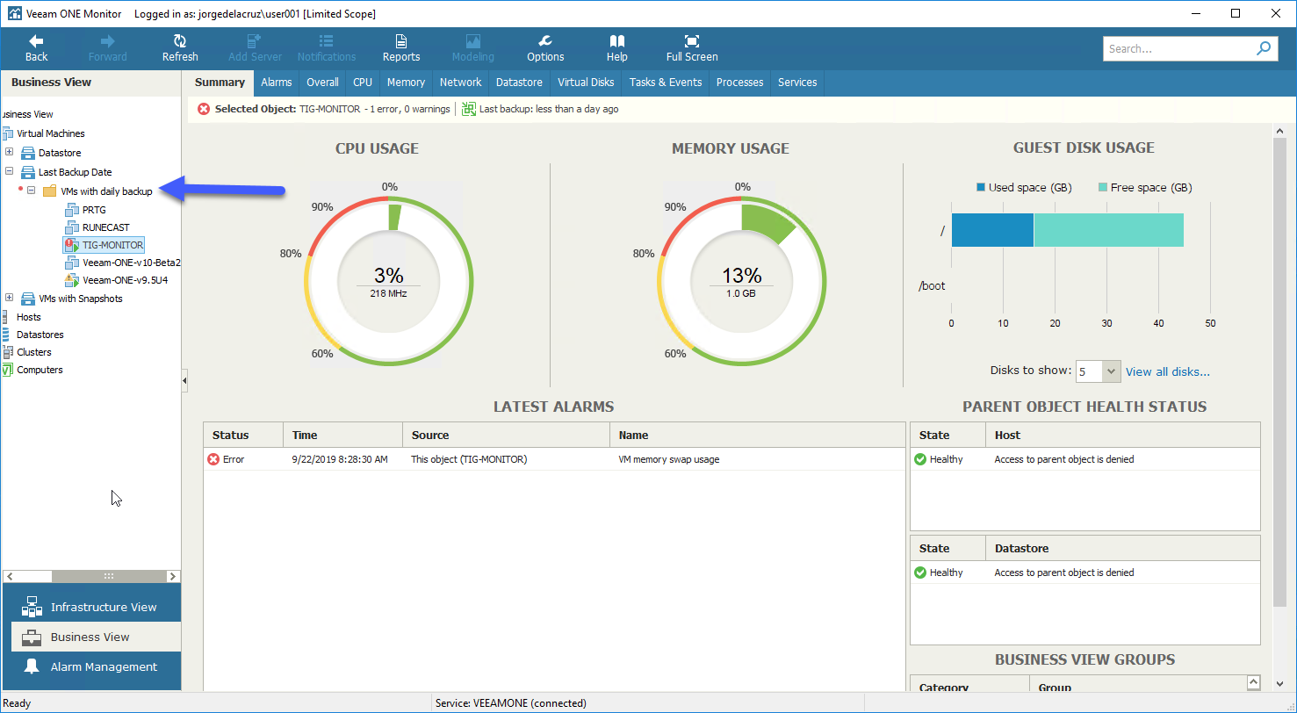Open the View all disks link

point(1167,371)
